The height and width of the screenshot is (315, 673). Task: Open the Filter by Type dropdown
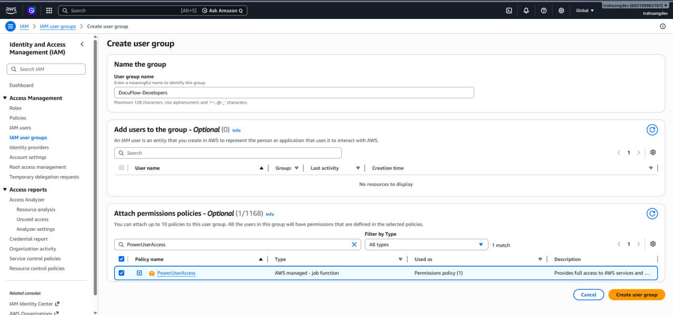(x=426, y=245)
